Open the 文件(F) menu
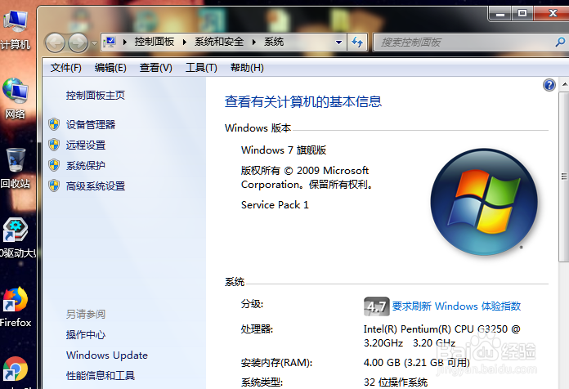Viewport: 569px width, 389px height. (65, 68)
